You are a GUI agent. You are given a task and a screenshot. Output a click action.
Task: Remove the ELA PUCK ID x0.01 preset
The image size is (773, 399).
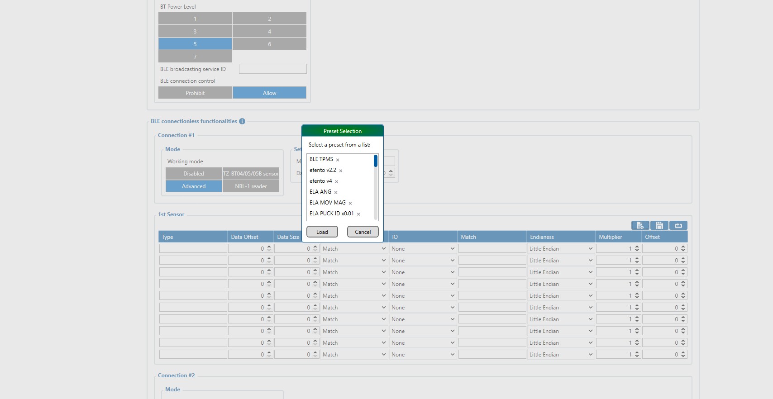[x=358, y=214]
